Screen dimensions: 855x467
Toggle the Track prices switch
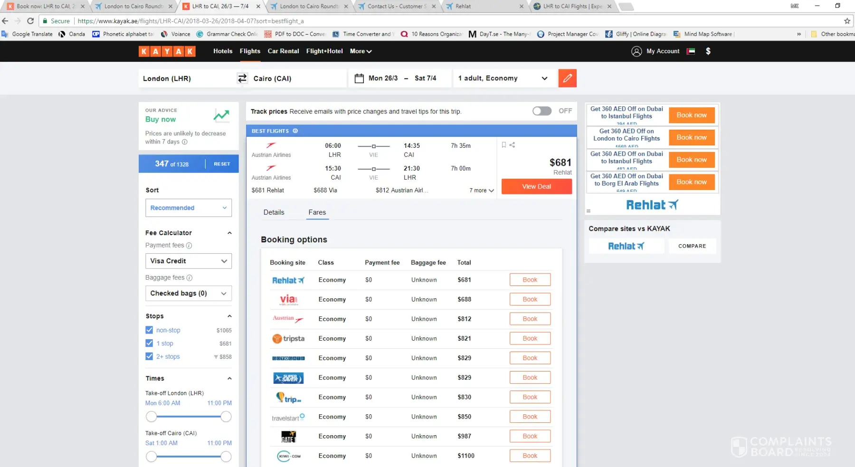point(542,111)
